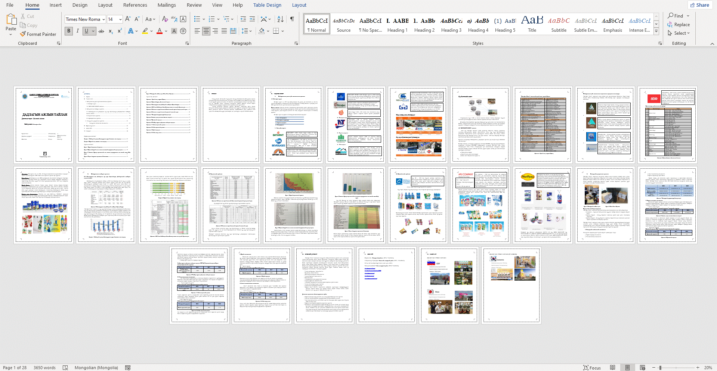Viewport: 717px width, 371px height.
Task: Click the Sort button in Paragraph group
Action: point(281,19)
